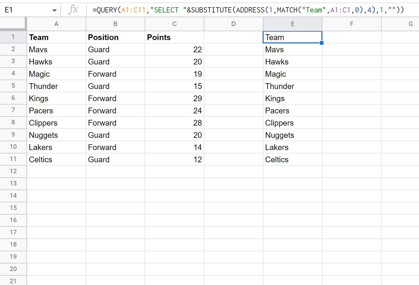The height and width of the screenshot is (285, 419).
Task: Click the points value 29
Action: coord(174,98)
